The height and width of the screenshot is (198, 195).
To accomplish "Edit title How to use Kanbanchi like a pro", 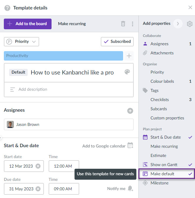I will [72, 72].
